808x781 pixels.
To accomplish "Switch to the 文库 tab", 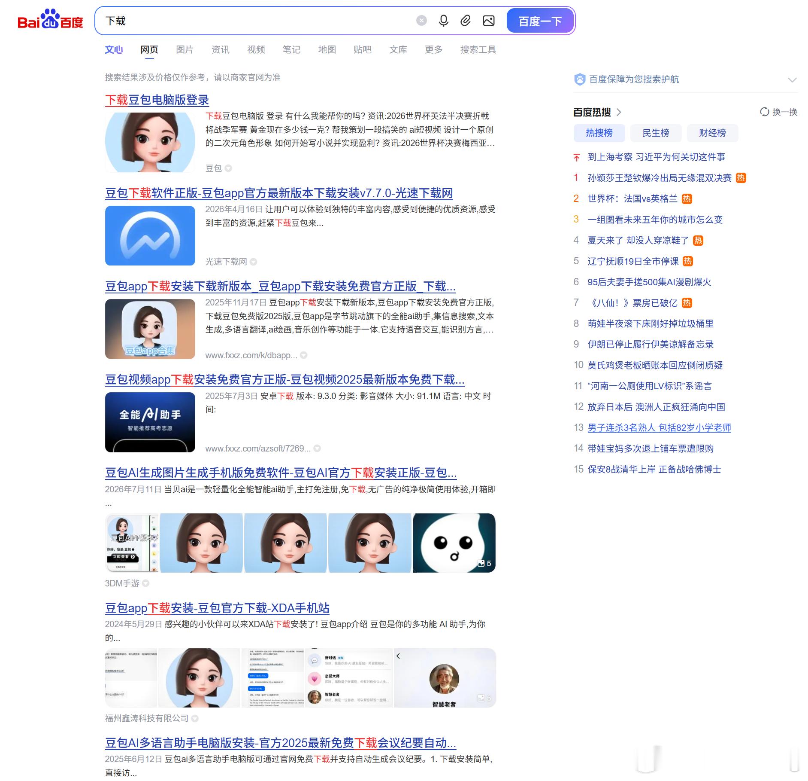I will point(398,50).
